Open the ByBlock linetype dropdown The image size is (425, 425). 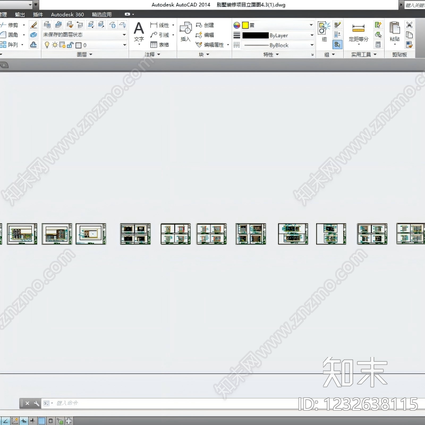point(277,45)
